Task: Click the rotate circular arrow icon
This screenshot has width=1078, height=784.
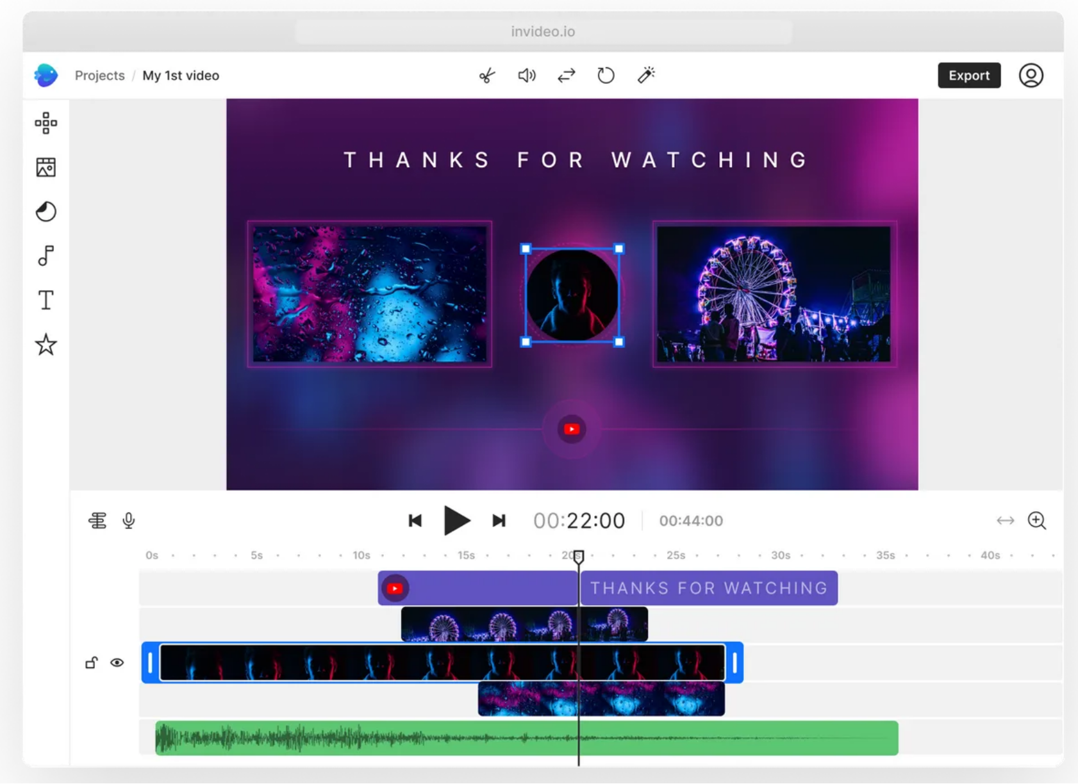Action: pyautogui.click(x=606, y=76)
